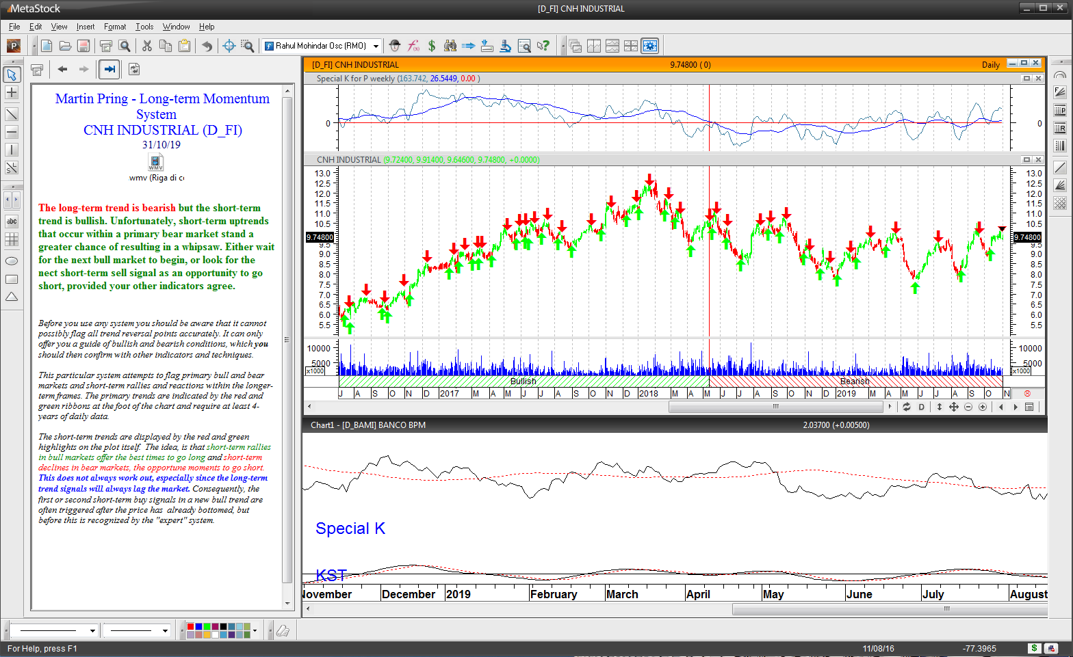1073x657 pixels.
Task: Click the help pointer question mark icon
Action: click(543, 46)
